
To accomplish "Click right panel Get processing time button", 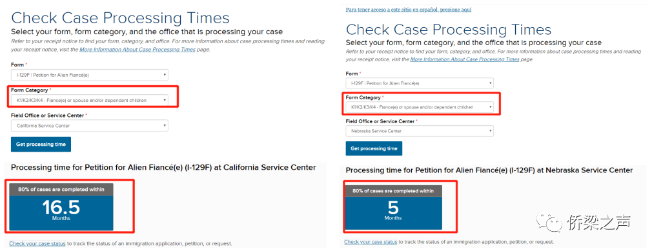I will (x=374, y=148).
